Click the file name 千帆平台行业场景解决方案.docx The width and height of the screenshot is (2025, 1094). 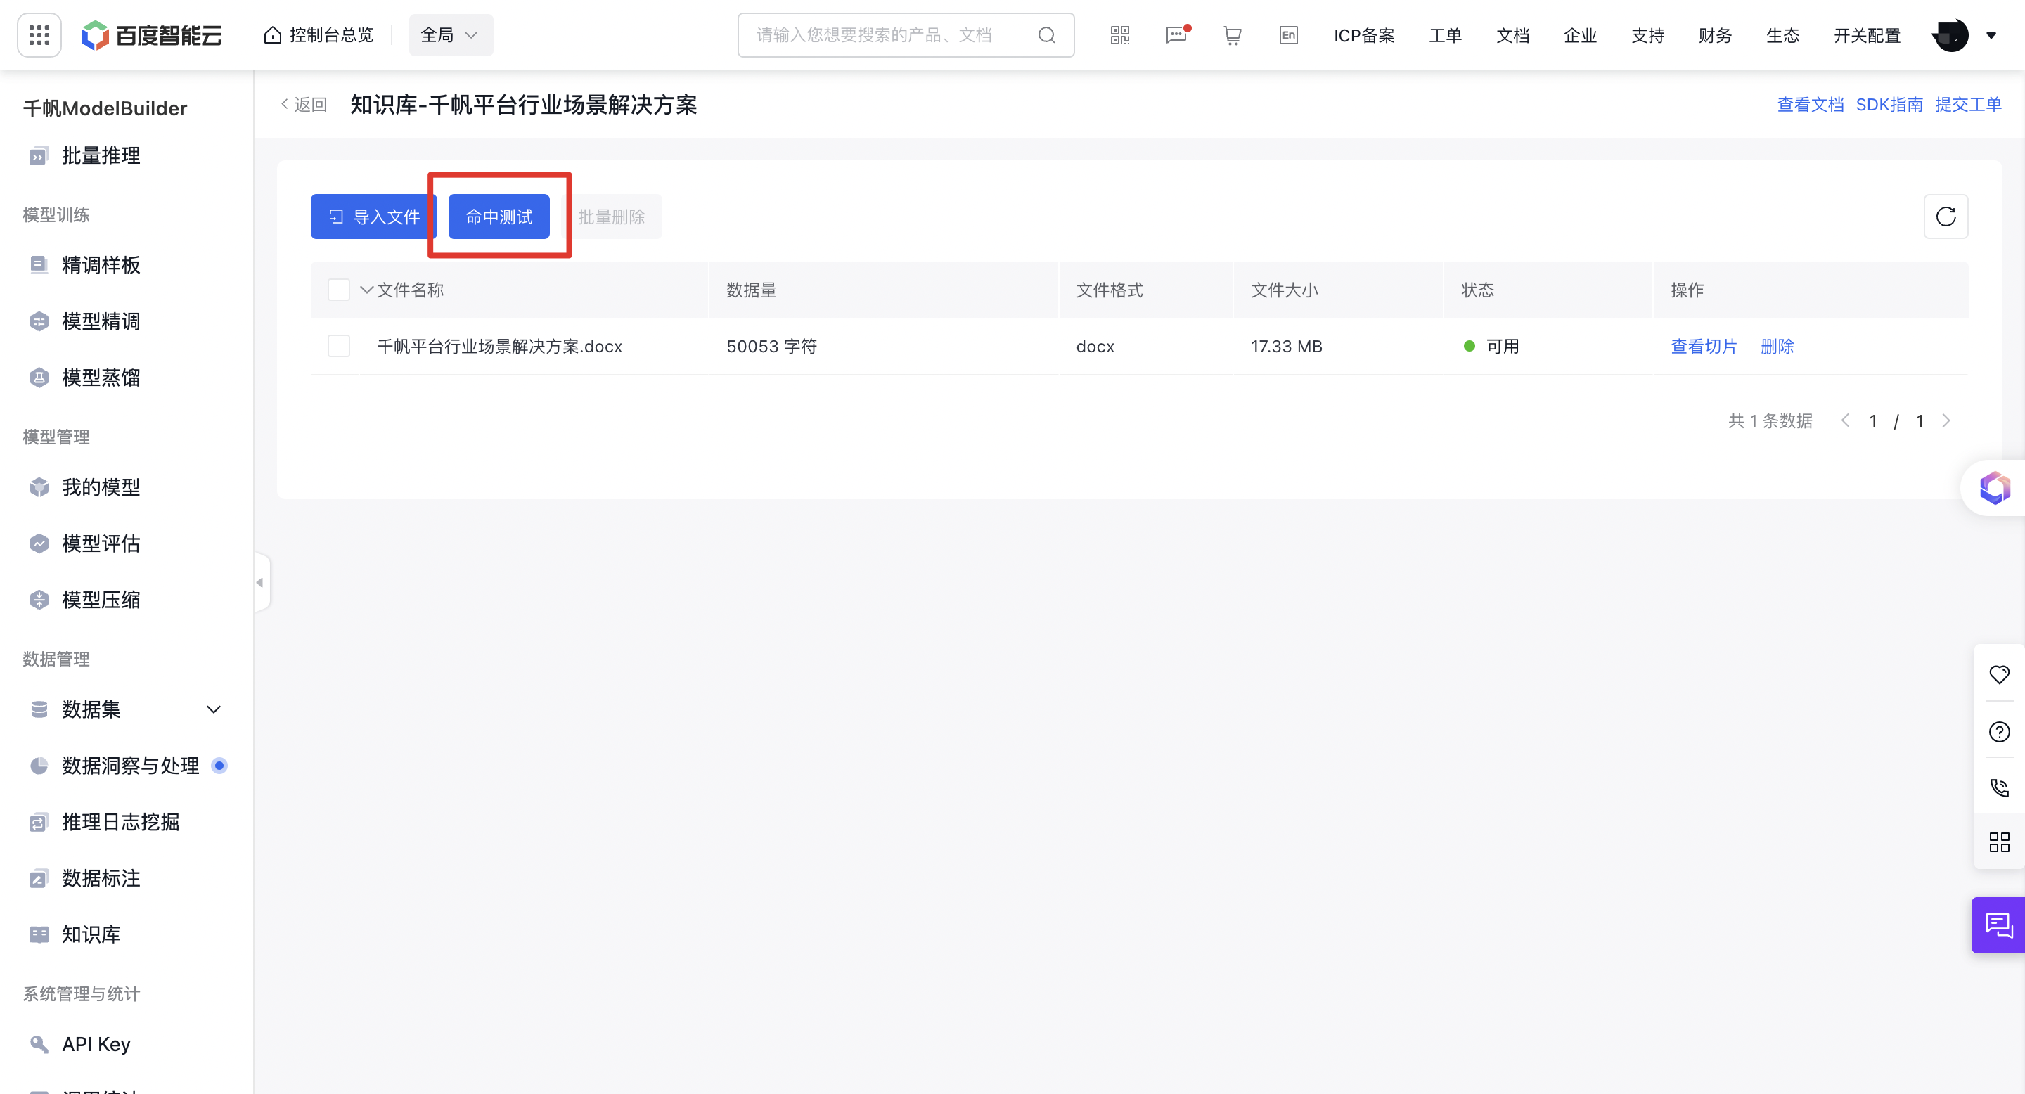(x=499, y=346)
